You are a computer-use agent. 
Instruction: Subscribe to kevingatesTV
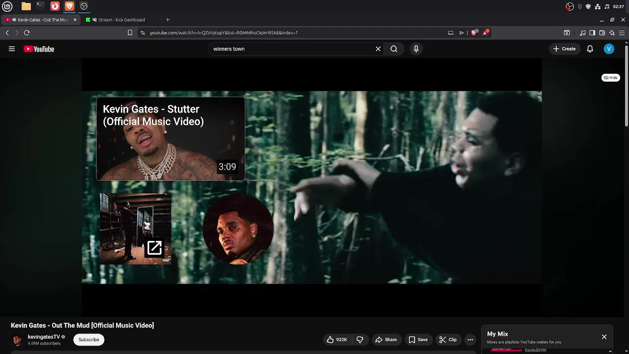coord(89,340)
